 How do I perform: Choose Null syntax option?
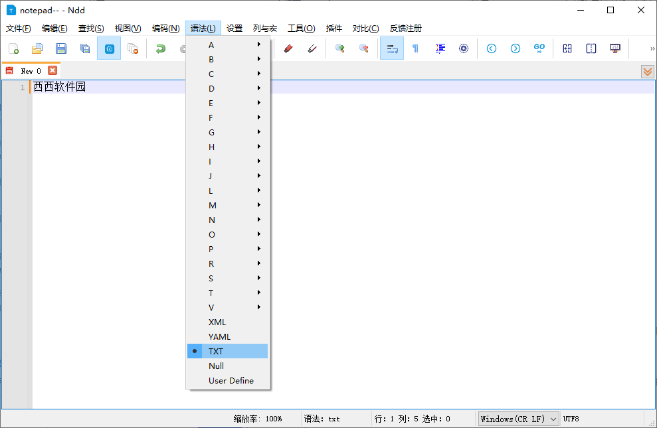coord(227,366)
